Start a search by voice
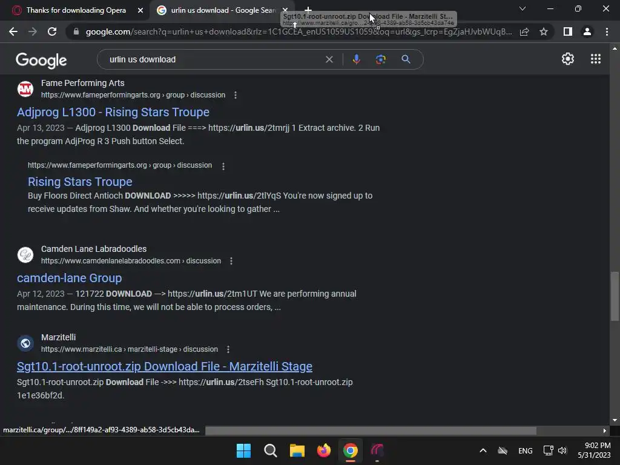Viewport: 620px width, 465px height. [356, 59]
